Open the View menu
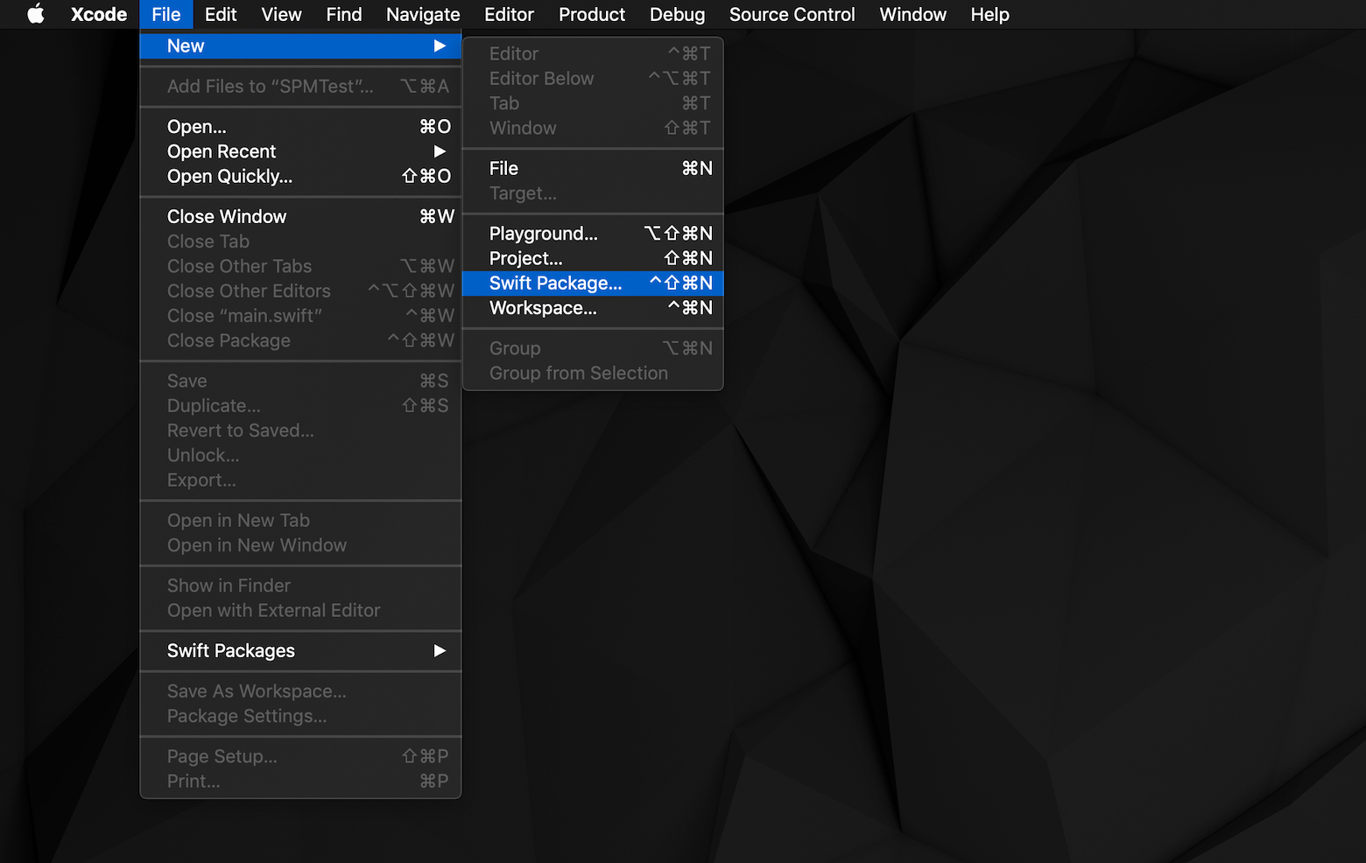 tap(281, 14)
